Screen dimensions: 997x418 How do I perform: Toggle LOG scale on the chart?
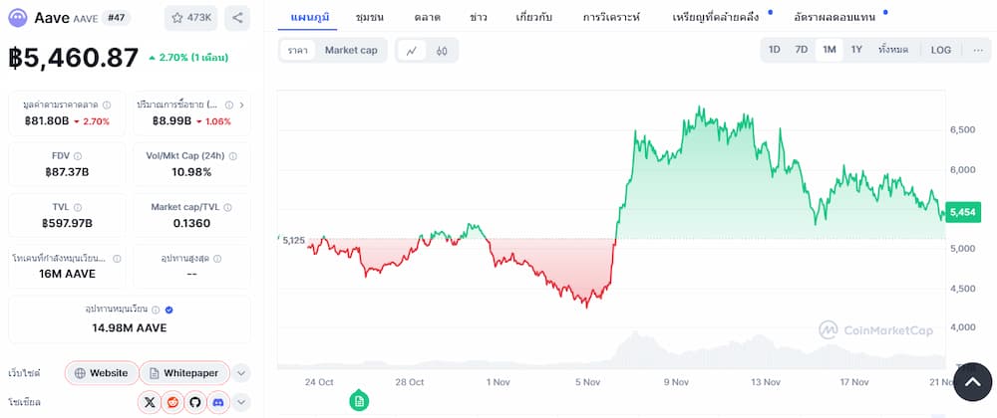coord(941,50)
